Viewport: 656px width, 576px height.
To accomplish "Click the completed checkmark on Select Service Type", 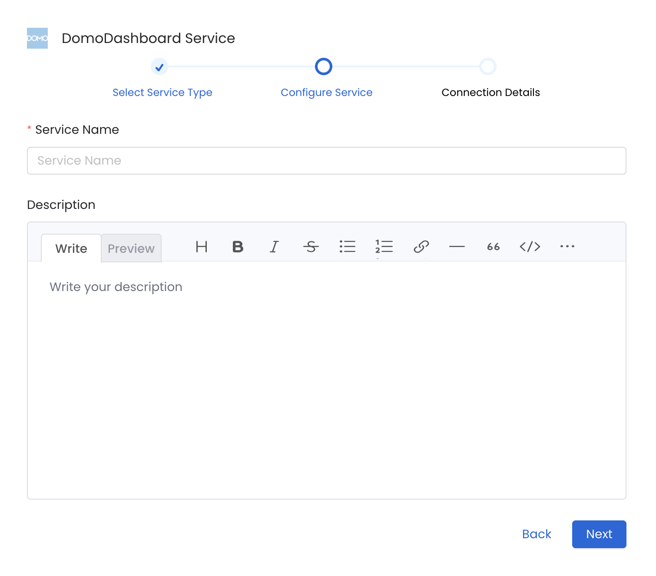I will [159, 66].
